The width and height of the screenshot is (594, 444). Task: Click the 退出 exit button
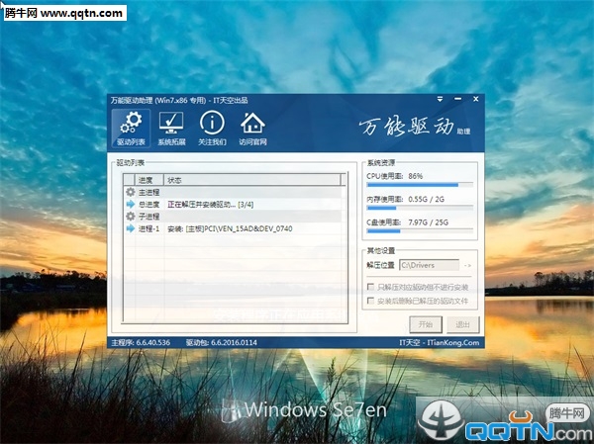point(463,324)
